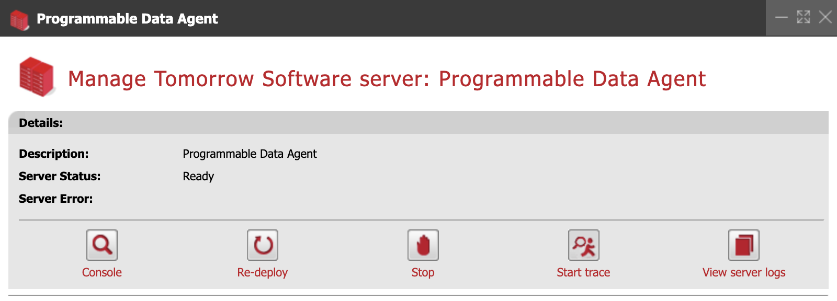Click the Details section header bar
This screenshot has width=837, height=301.
(418, 123)
